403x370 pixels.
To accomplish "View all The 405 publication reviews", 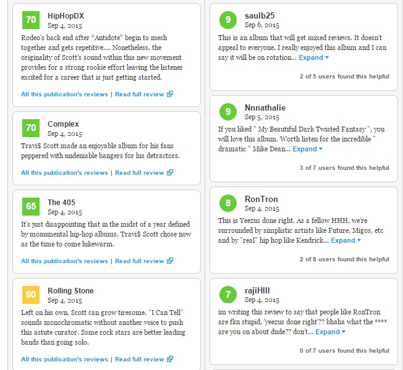I will pos(64,261).
